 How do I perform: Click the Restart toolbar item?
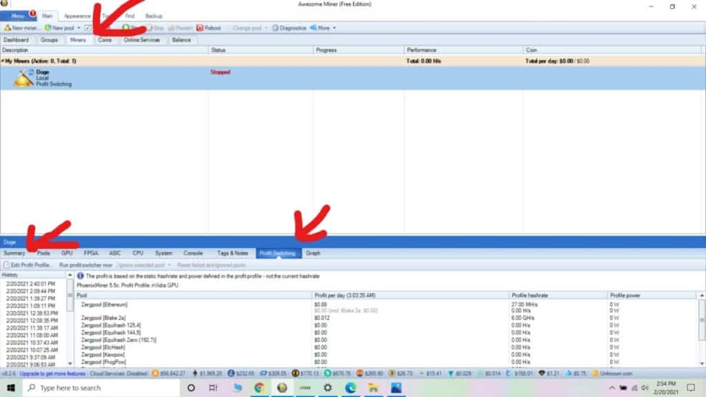[x=180, y=28]
